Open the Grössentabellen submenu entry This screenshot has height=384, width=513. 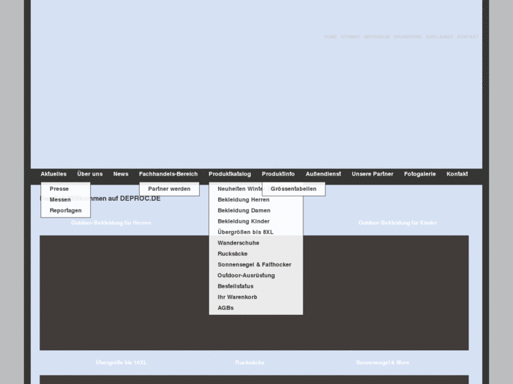(294, 189)
